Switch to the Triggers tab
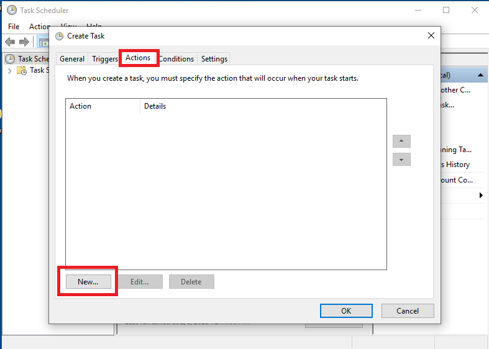489x349 pixels. point(104,59)
